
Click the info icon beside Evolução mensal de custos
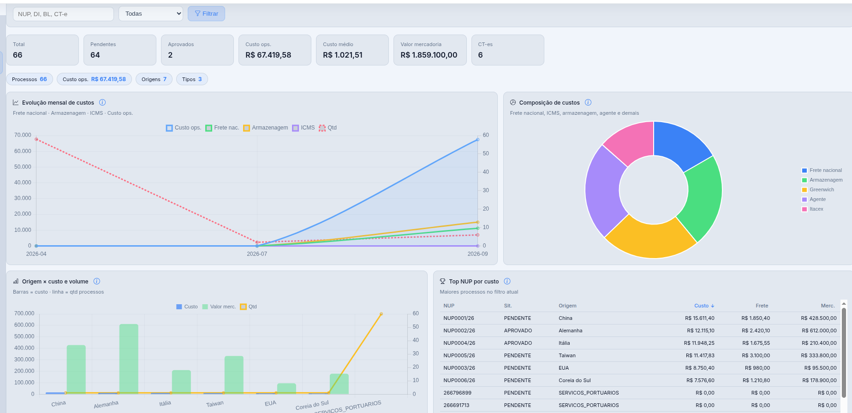coord(102,102)
